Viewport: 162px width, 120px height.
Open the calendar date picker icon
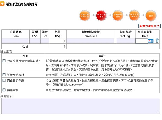[151, 41]
